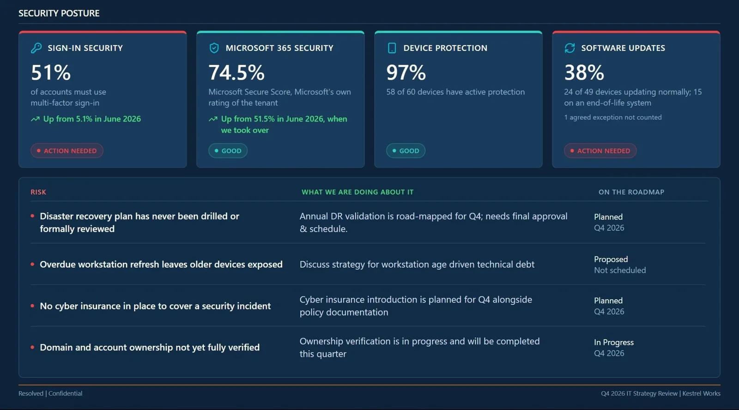This screenshot has width=739, height=410.
Task: Select the Action Needed badge under Software Updates
Action: coord(600,151)
